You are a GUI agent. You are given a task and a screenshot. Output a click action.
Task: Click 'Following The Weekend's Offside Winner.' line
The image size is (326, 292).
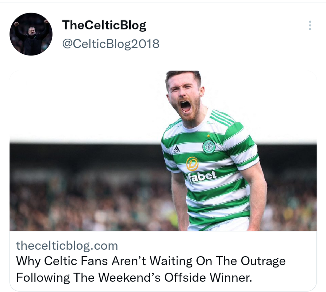point(134,277)
